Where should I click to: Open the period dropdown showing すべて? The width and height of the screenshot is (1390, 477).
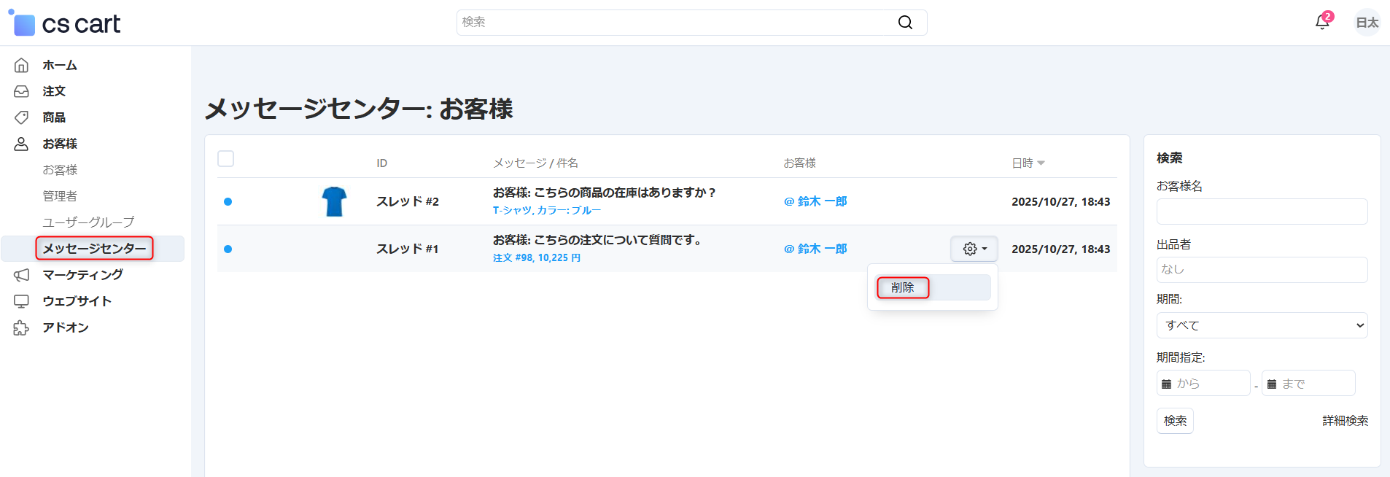click(x=1261, y=325)
